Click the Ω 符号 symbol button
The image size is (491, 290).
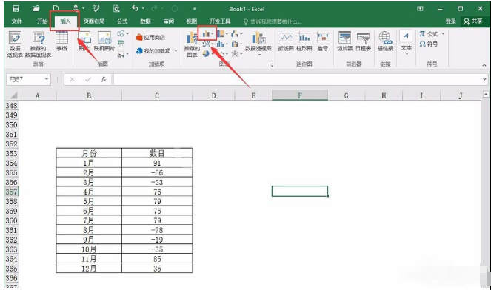(x=428, y=44)
